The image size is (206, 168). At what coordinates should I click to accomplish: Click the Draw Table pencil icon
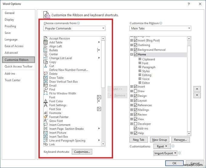pyautogui.click(x=45, y=78)
